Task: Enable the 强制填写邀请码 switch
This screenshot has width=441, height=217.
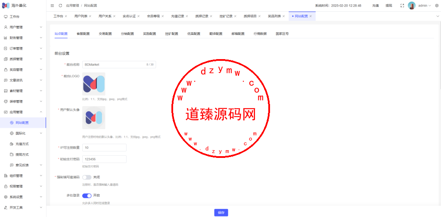Action: [x=87, y=177]
